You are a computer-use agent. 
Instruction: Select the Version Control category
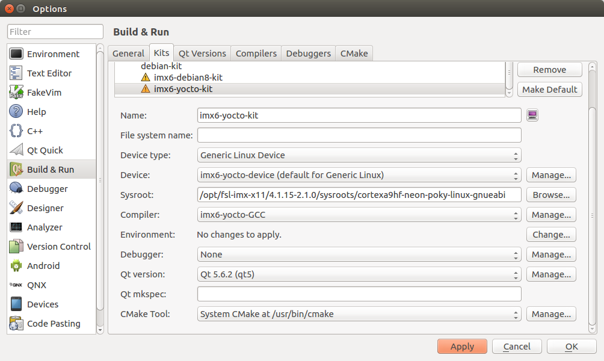(58, 247)
